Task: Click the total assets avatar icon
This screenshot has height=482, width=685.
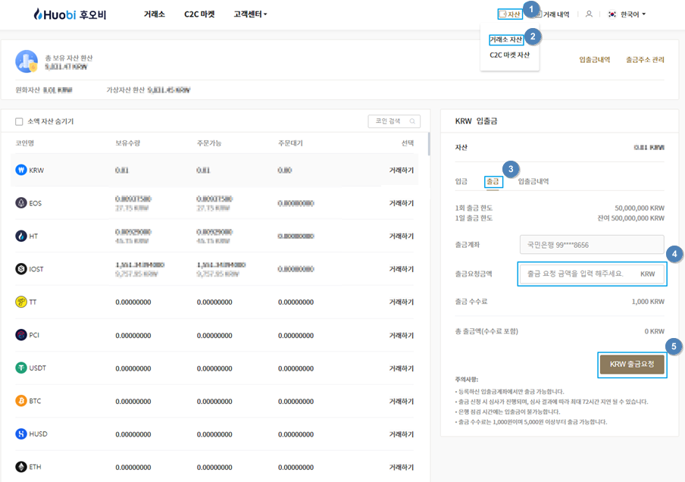Action: point(27,61)
